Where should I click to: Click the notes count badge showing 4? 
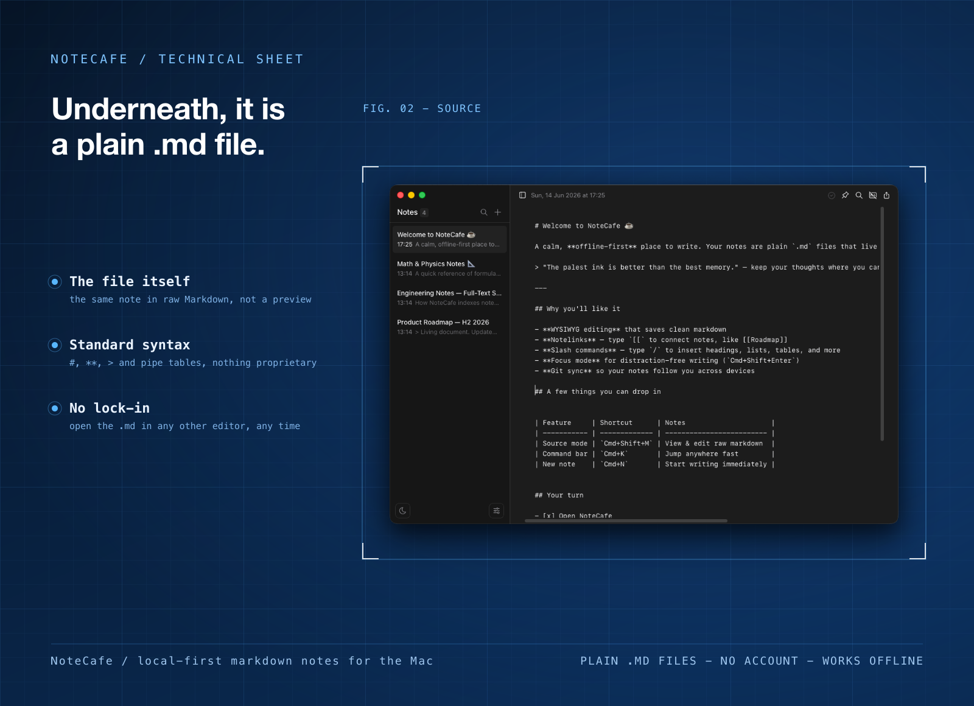[424, 212]
